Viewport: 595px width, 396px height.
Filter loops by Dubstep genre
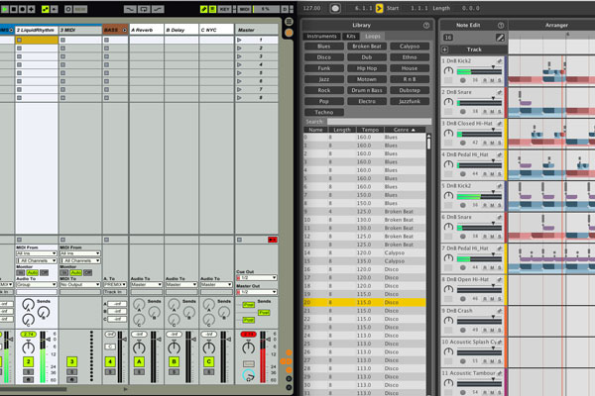[410, 90]
